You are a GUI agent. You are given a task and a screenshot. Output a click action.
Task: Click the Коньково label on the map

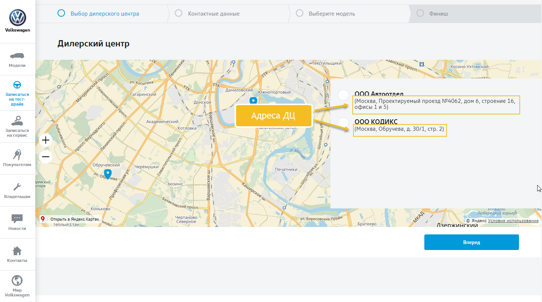point(101,209)
